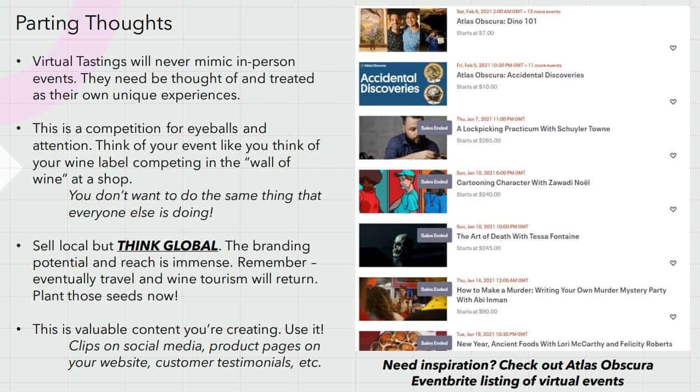Open the Dino 101 event thumbnail
This screenshot has width=700, height=392.
tap(403, 30)
